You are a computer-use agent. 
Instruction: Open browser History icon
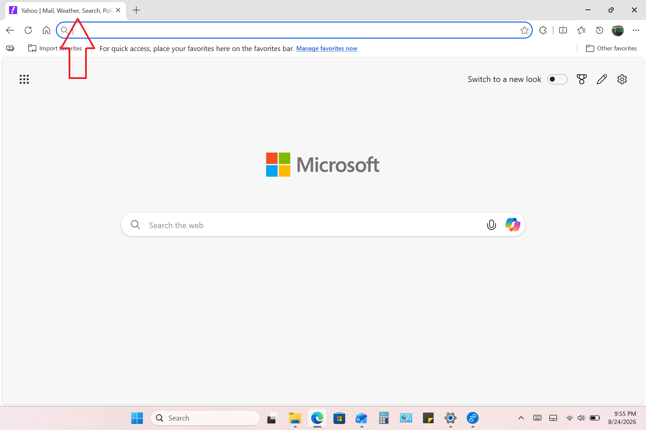pyautogui.click(x=600, y=30)
